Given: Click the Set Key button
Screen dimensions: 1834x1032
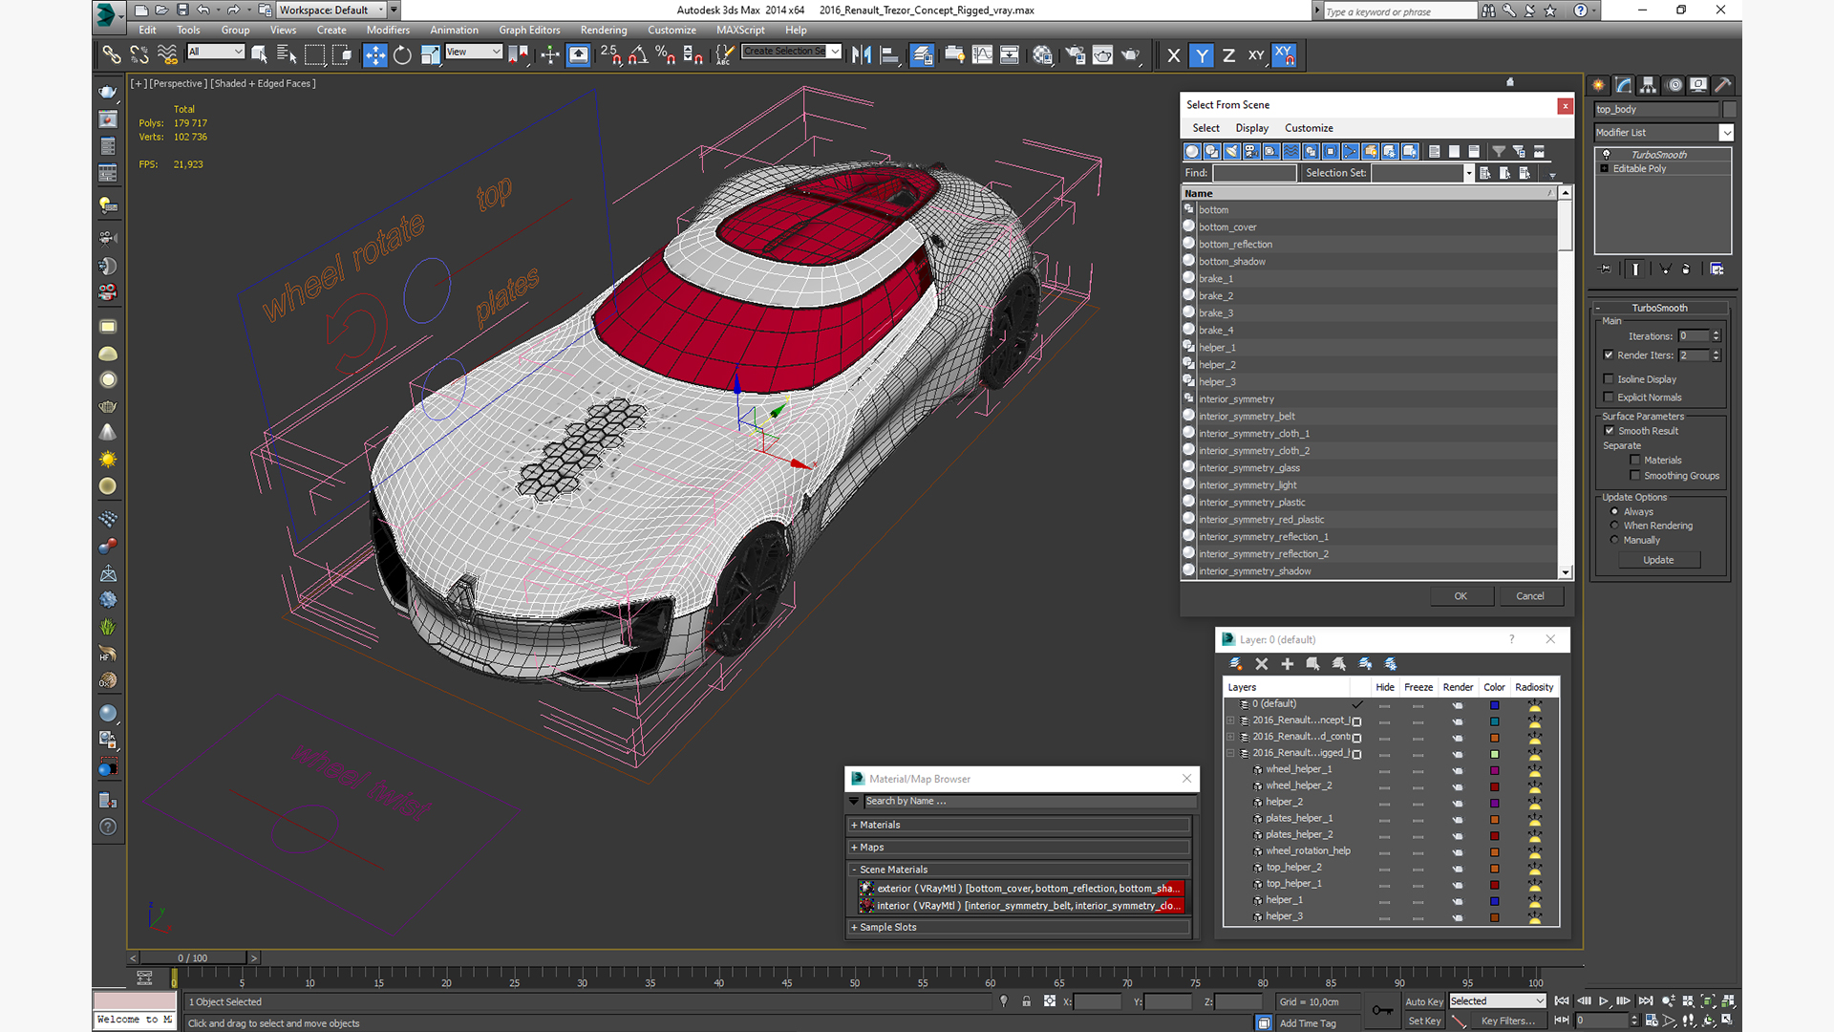Looking at the screenshot, I should (1423, 1021).
